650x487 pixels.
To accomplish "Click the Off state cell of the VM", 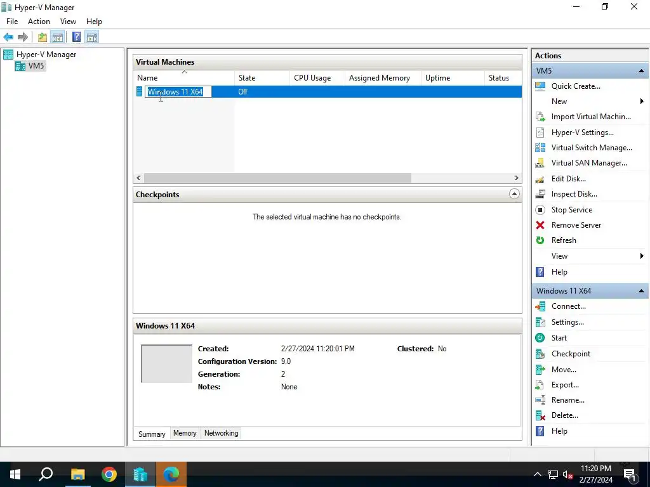I will pyautogui.click(x=243, y=92).
